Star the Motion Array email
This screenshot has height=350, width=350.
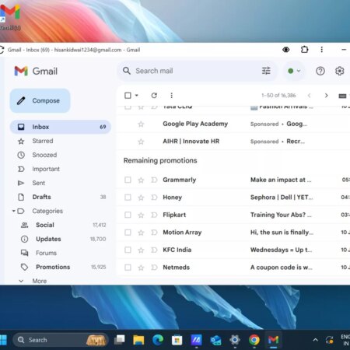(x=141, y=233)
